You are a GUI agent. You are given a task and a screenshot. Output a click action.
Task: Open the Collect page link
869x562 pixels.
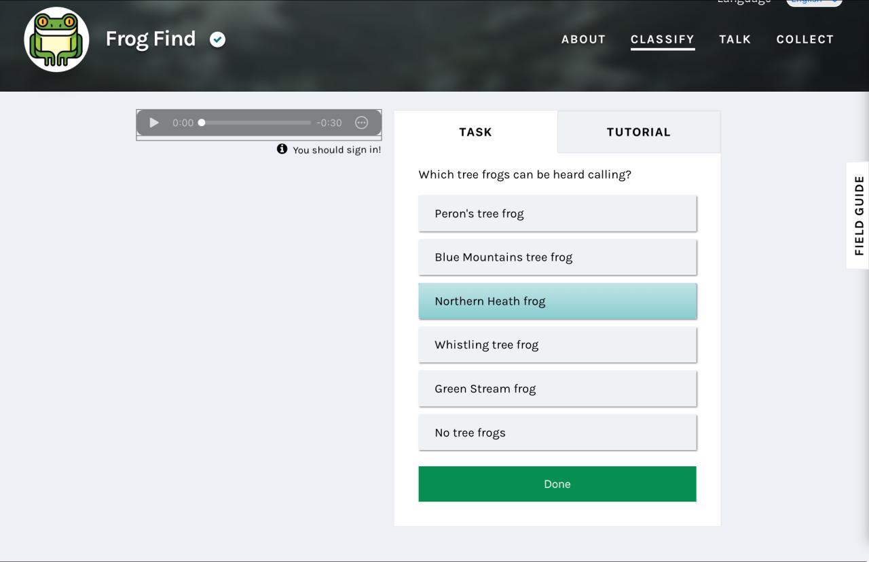(x=805, y=39)
